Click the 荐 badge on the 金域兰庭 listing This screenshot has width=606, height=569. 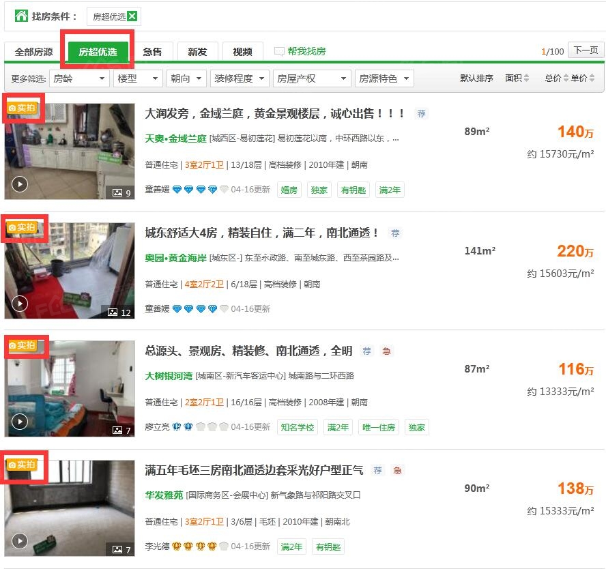pyautogui.click(x=421, y=113)
